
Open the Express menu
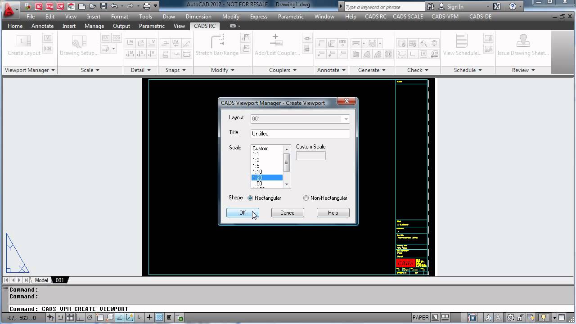(258, 17)
